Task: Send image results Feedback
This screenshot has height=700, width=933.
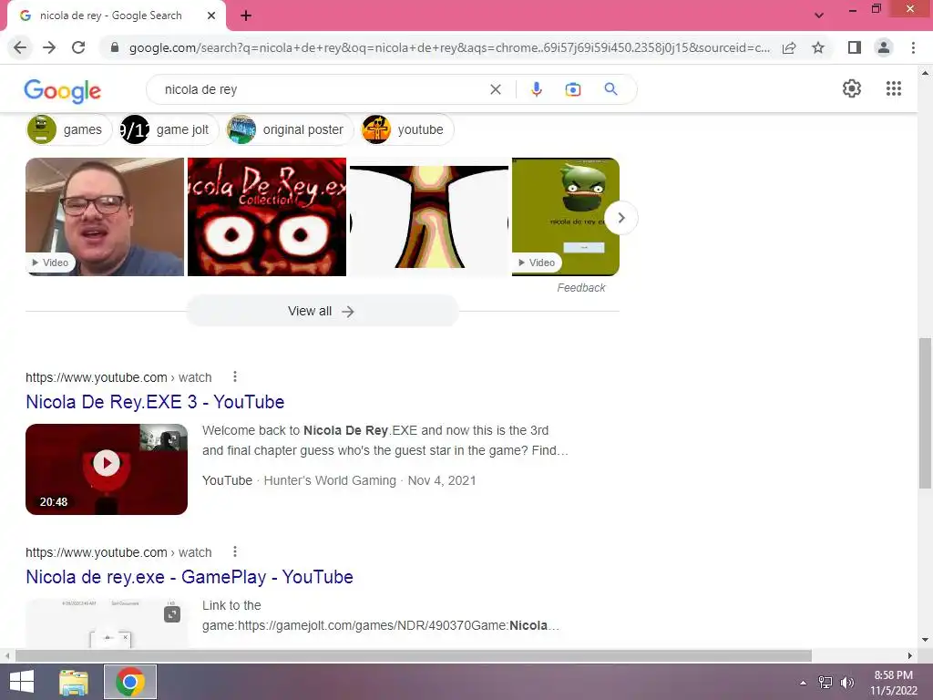Action: tap(580, 288)
